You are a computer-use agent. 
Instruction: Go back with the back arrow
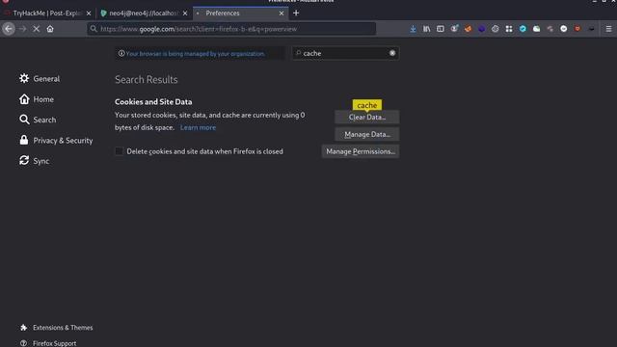click(x=9, y=29)
